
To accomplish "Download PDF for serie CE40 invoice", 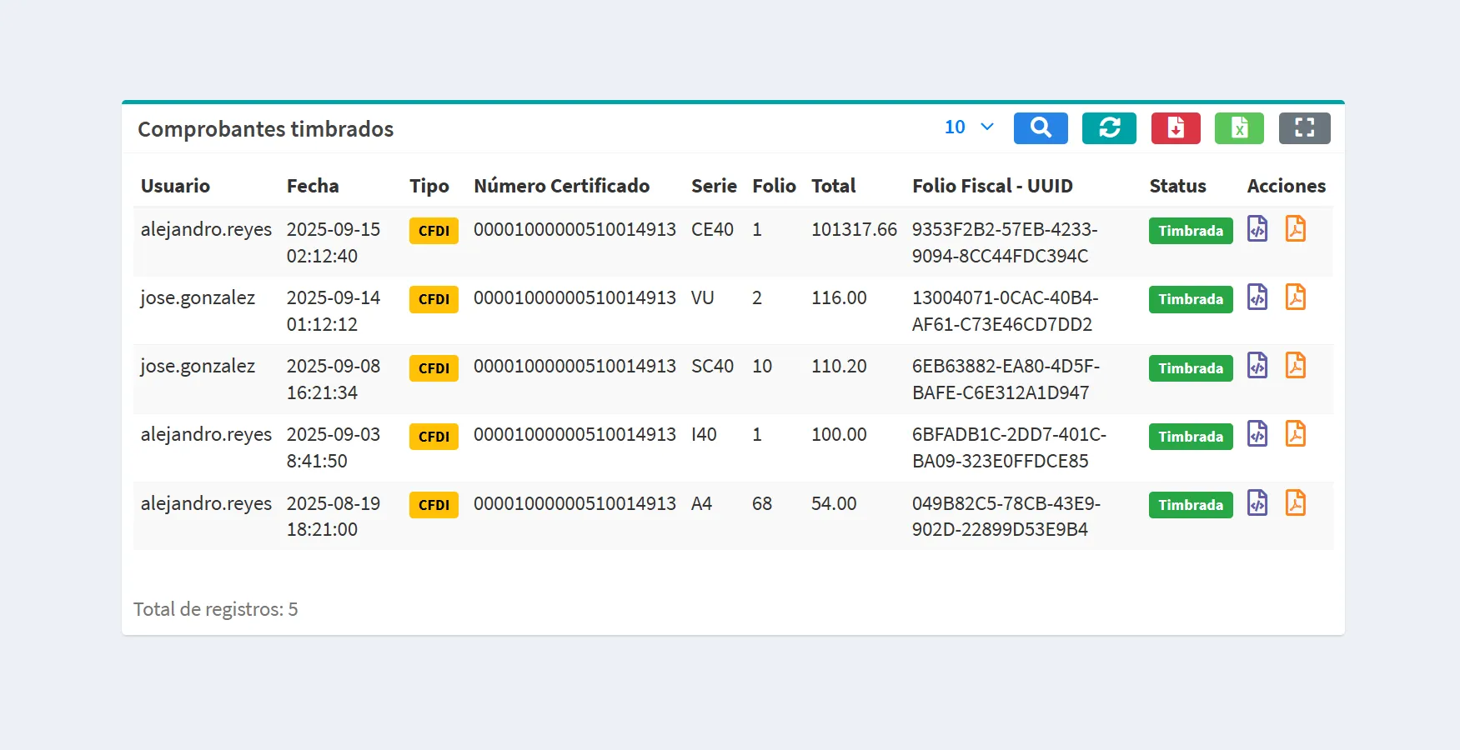I will point(1295,228).
